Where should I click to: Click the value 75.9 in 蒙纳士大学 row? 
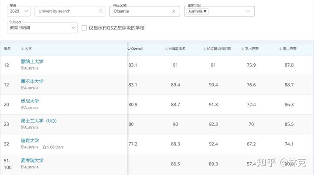tap(251, 65)
